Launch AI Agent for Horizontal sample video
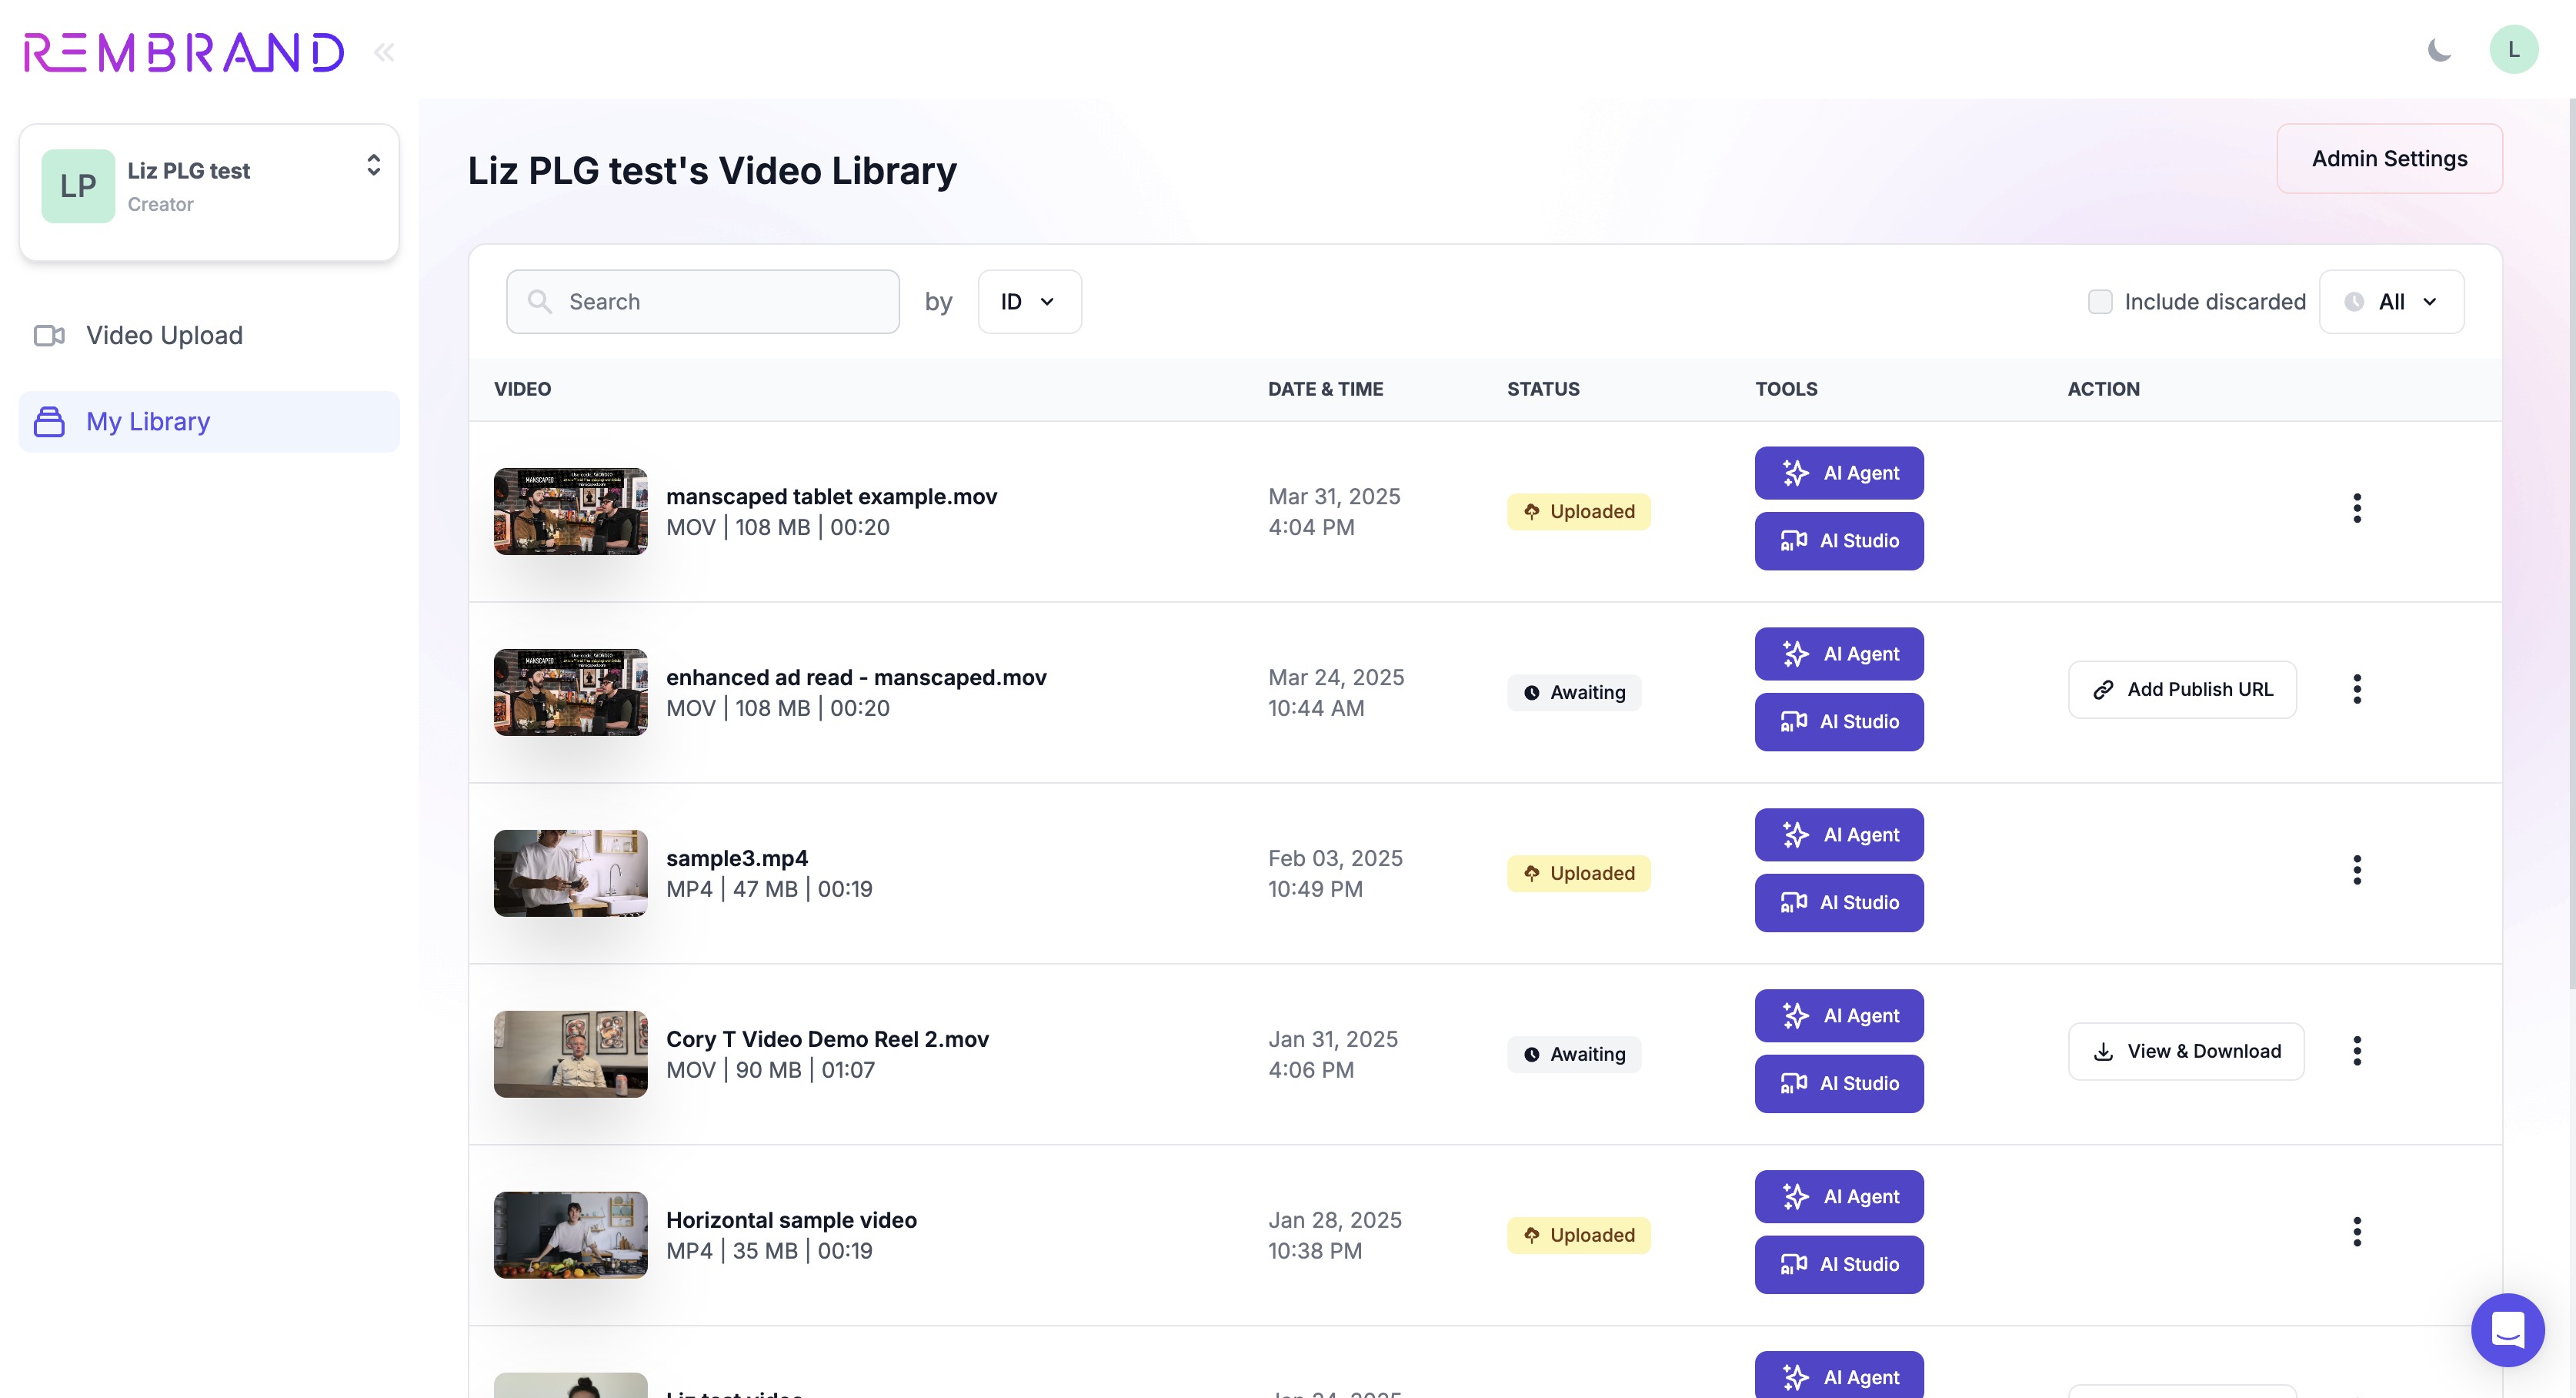Image resolution: width=2576 pixels, height=1398 pixels. click(x=1839, y=1197)
